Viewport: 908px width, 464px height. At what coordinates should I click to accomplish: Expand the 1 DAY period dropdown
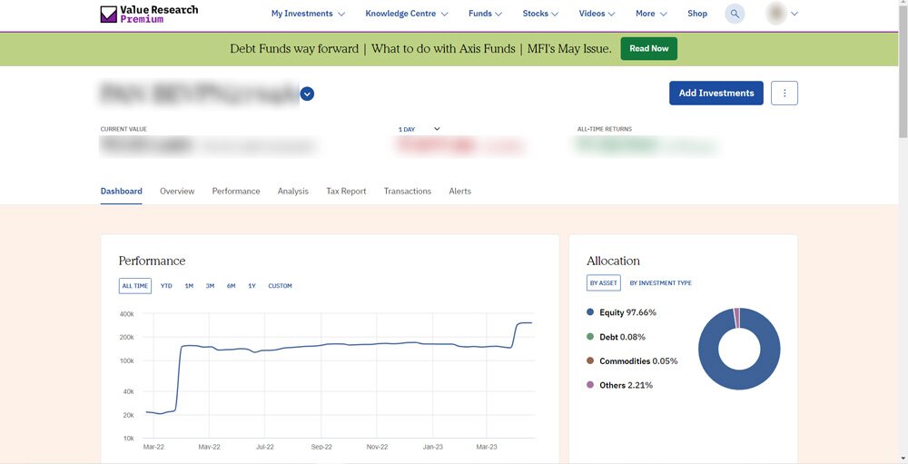pos(419,129)
